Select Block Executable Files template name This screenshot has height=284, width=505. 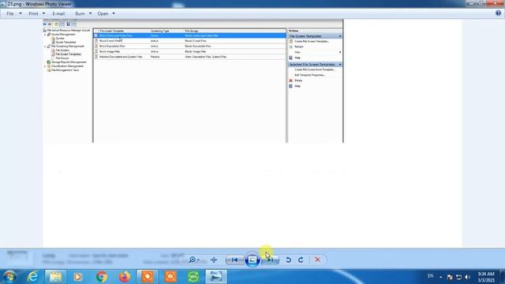pyautogui.click(x=112, y=46)
